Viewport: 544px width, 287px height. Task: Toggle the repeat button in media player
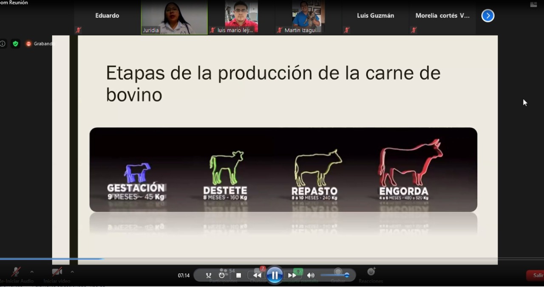pyautogui.click(x=221, y=275)
